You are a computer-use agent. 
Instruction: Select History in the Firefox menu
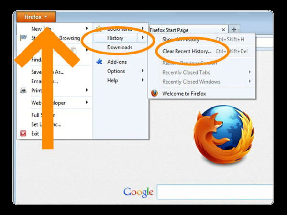(x=115, y=38)
